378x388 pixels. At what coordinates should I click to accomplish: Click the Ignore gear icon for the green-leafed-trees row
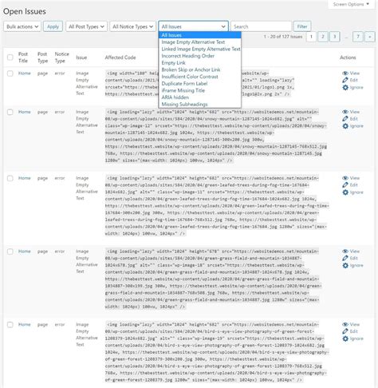[345, 192]
